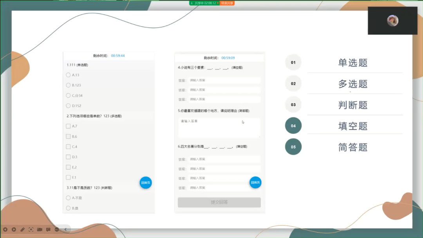
Task: Click the 共享中 02:08:12 sharing status
Action: click(x=205, y=3)
